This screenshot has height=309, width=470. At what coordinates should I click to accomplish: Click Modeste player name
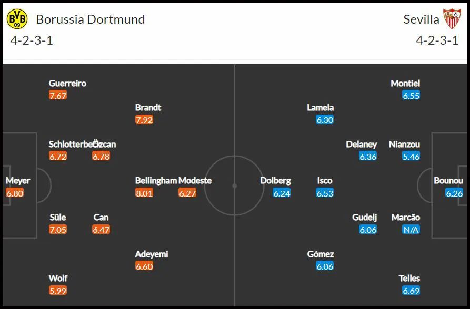pos(195,181)
